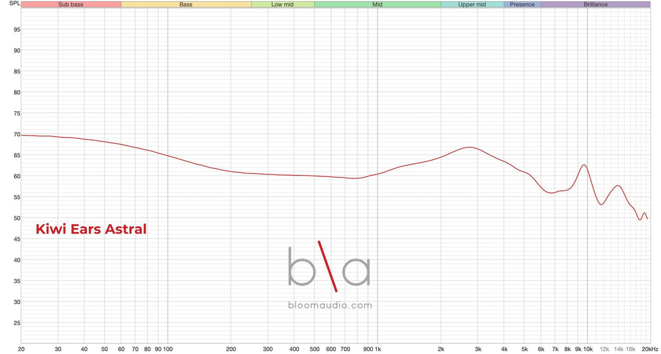Select the 300 frequency axis label

coord(267,349)
